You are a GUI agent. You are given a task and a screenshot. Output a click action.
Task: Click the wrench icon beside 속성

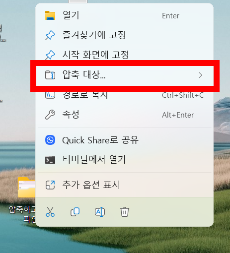[50, 115]
